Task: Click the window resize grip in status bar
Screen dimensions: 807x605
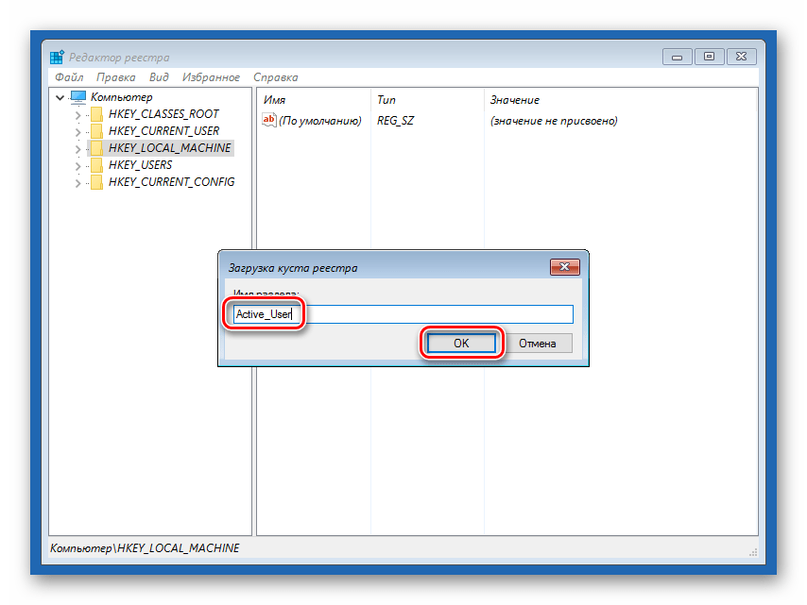Action: pyautogui.click(x=753, y=552)
